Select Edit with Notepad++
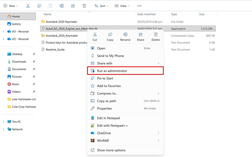This screenshot has width=252, height=157. [x=125, y=125]
